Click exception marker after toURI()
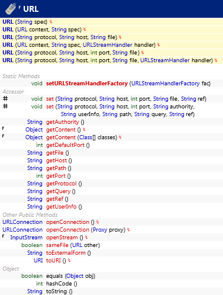Screen dimensions: 223x295 (x=69, y=261)
